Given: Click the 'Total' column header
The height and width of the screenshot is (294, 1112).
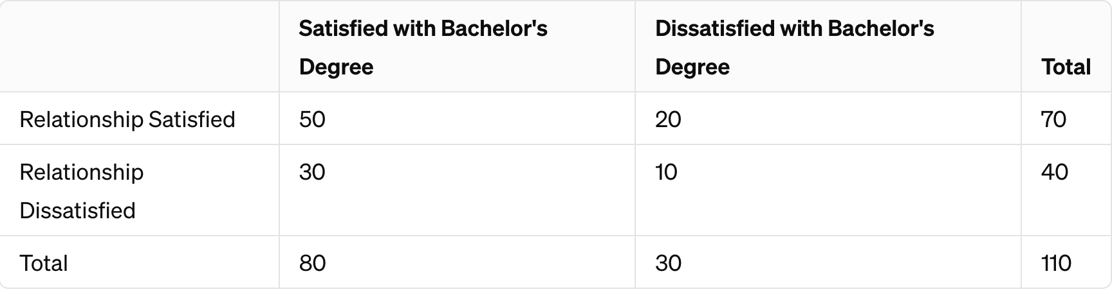Looking at the screenshot, I should (x=1066, y=67).
